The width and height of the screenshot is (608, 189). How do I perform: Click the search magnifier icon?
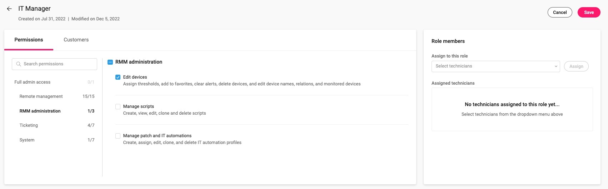point(19,64)
